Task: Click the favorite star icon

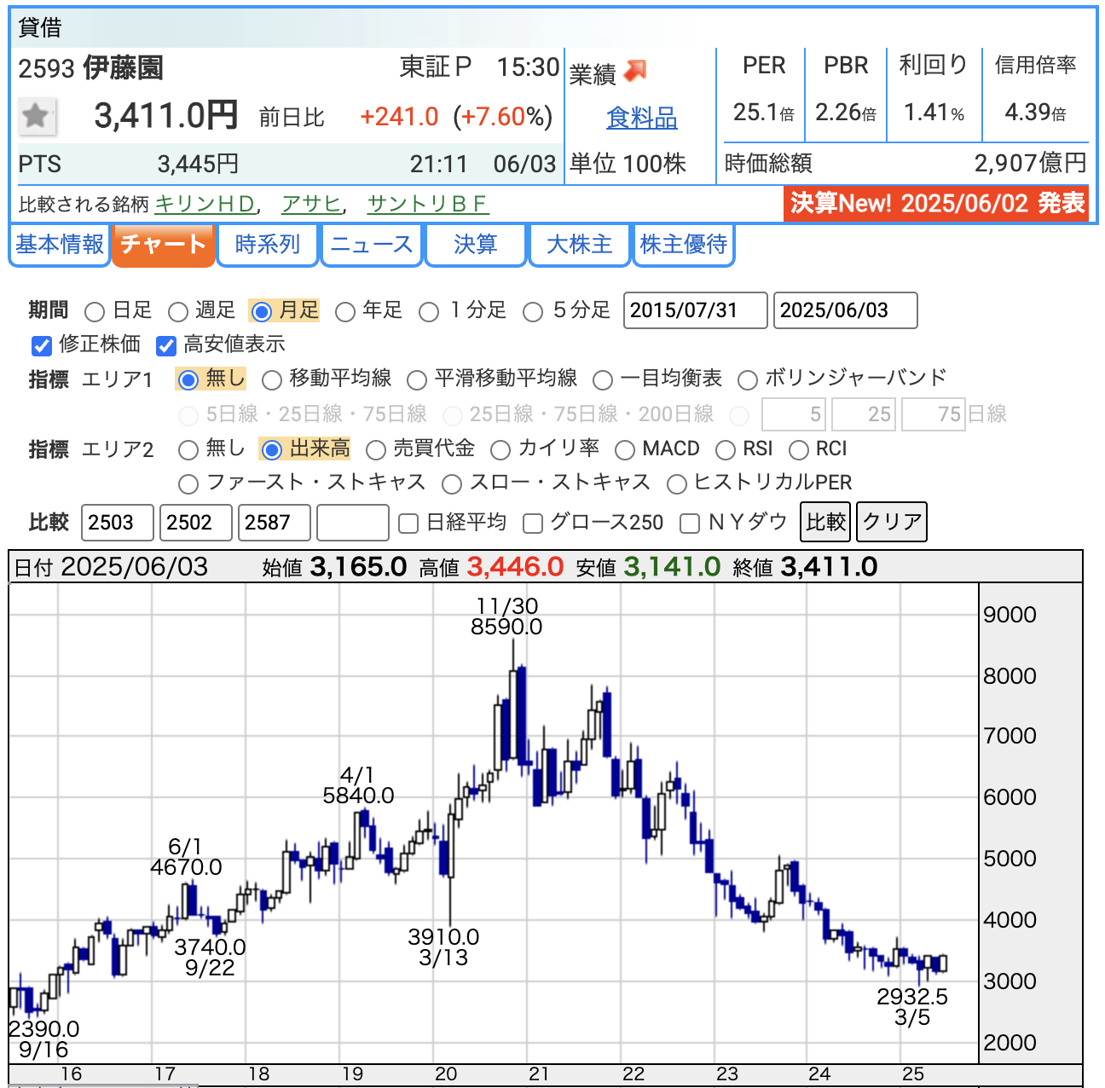Action: click(x=37, y=116)
